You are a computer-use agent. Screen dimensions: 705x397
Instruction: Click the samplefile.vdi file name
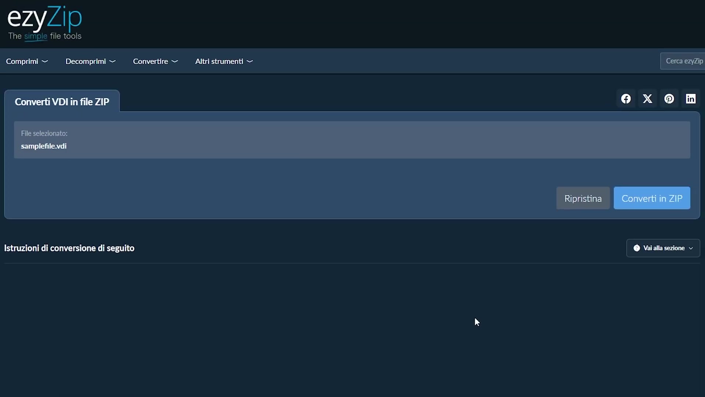44,146
